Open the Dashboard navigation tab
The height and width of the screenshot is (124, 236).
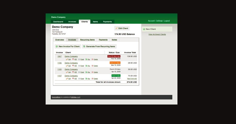[x=58, y=22]
